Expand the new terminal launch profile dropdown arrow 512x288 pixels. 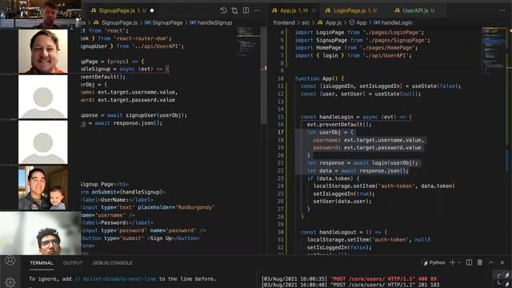tap(458, 262)
